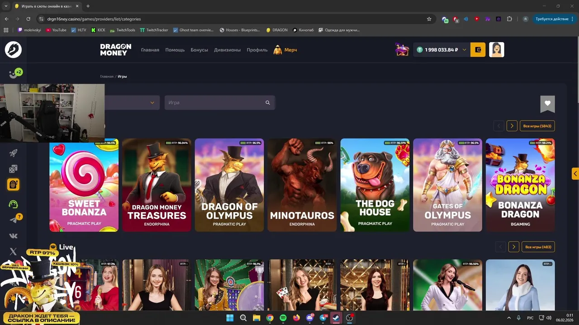The image size is (579, 325).
Task: Open the smiley icon with +2 badge
Action: pos(14,73)
